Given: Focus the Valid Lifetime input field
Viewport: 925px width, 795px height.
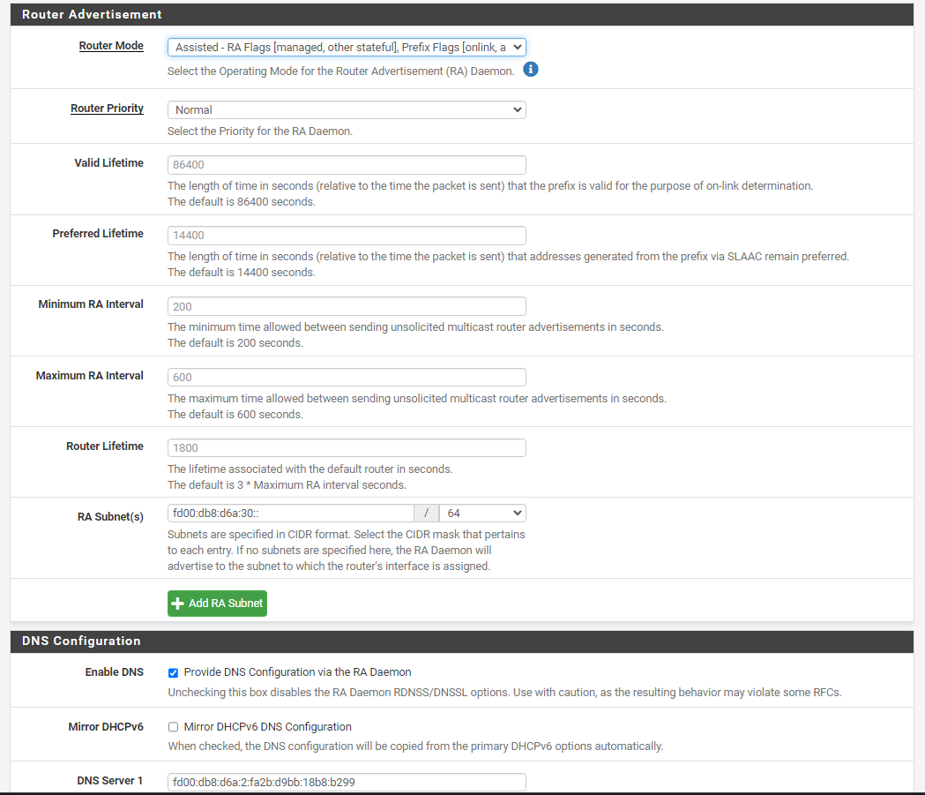Looking at the screenshot, I should pyautogui.click(x=347, y=165).
